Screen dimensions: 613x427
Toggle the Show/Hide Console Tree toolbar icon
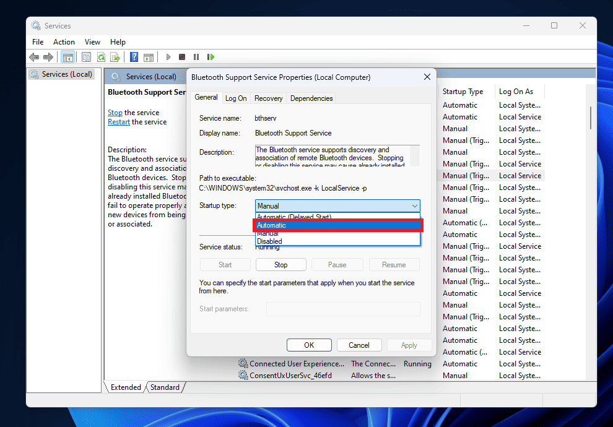click(x=68, y=58)
